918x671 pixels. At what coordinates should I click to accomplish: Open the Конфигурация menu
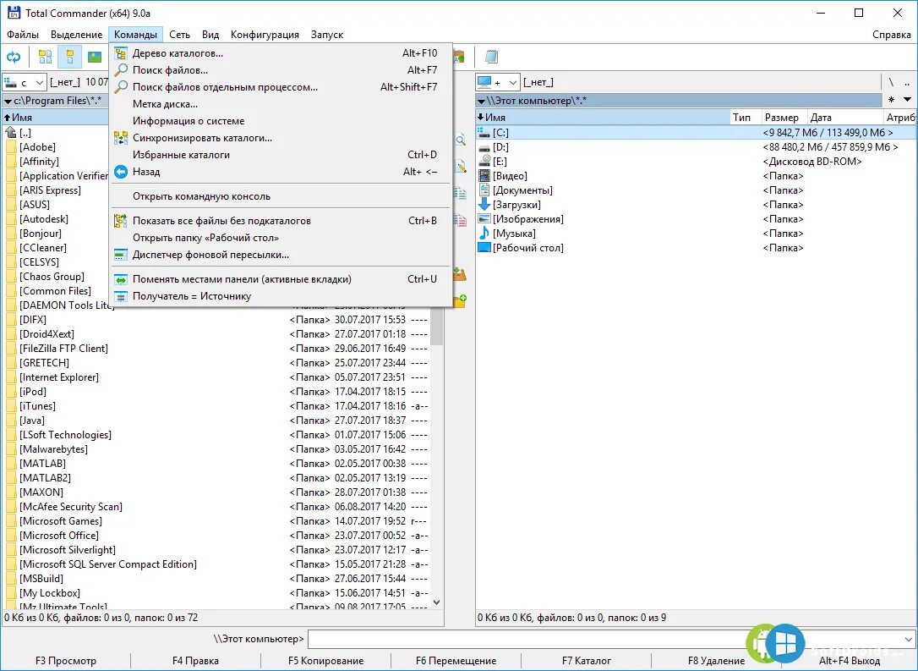[x=265, y=35]
